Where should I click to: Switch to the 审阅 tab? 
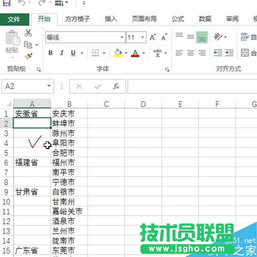(x=232, y=19)
